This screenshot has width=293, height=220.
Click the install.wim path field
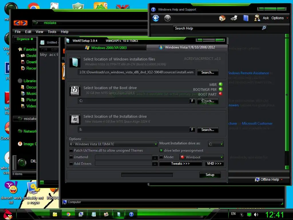(x=136, y=72)
